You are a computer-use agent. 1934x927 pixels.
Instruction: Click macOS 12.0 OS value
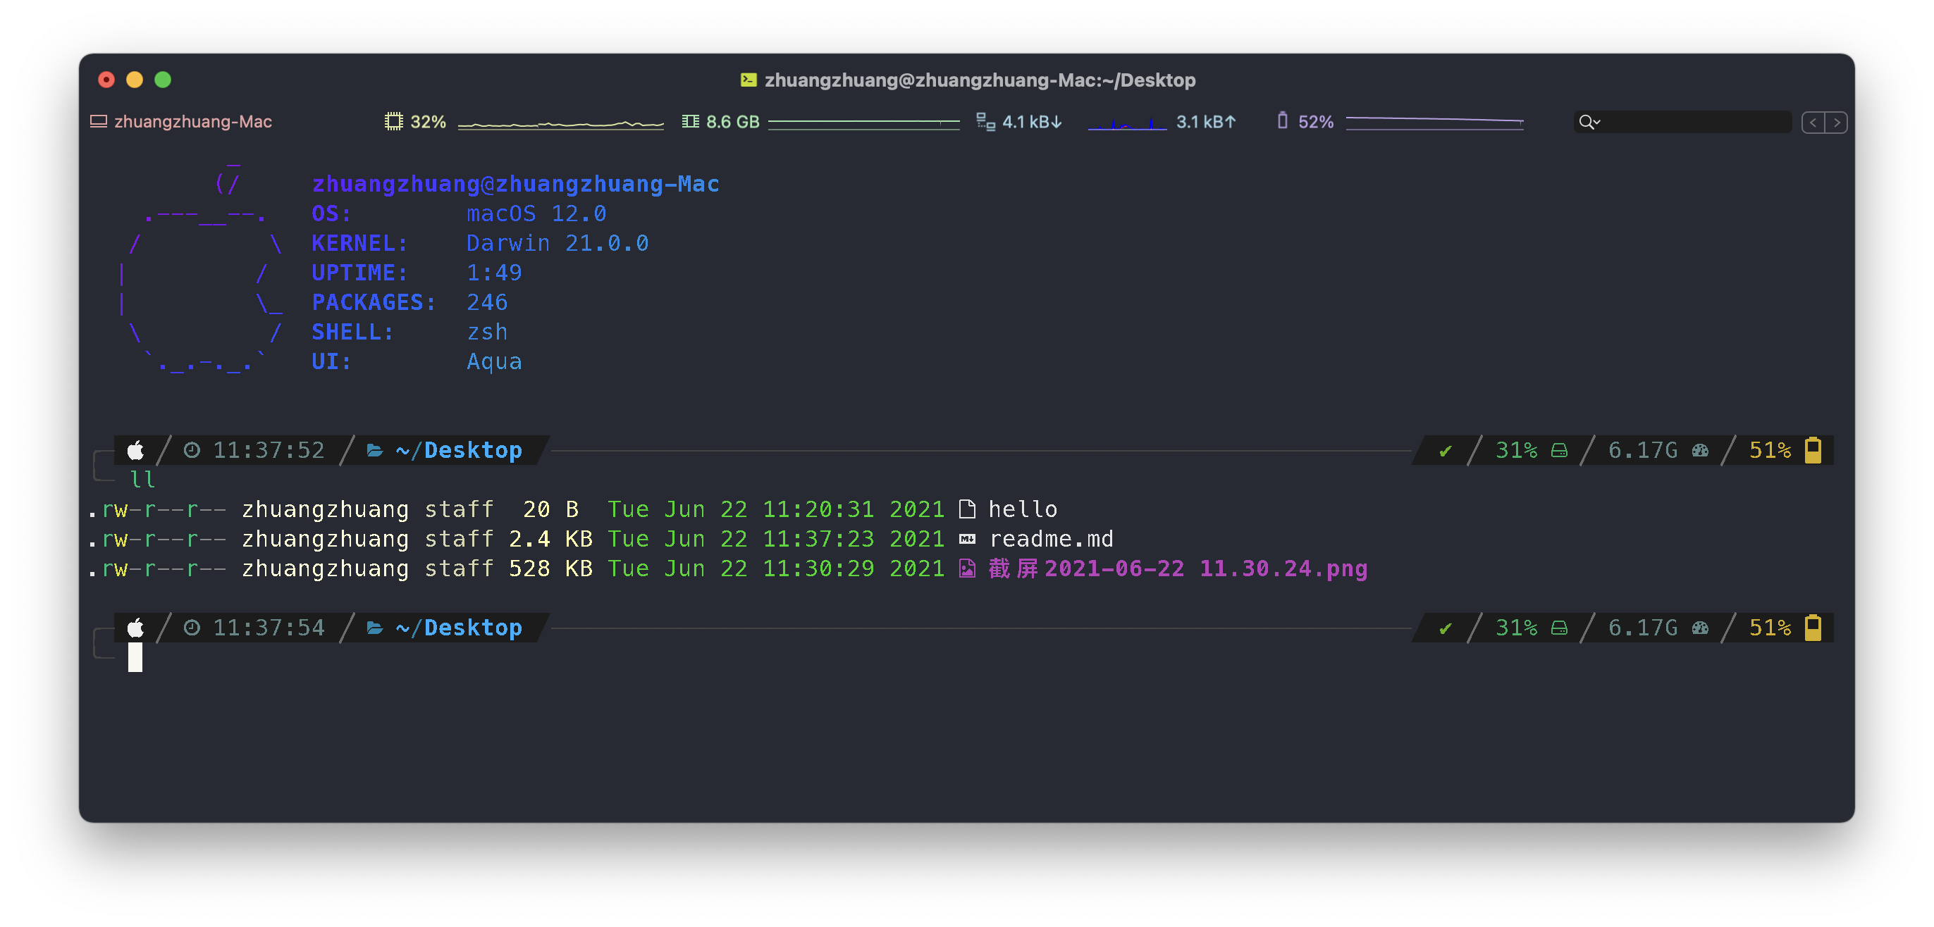[x=536, y=214]
